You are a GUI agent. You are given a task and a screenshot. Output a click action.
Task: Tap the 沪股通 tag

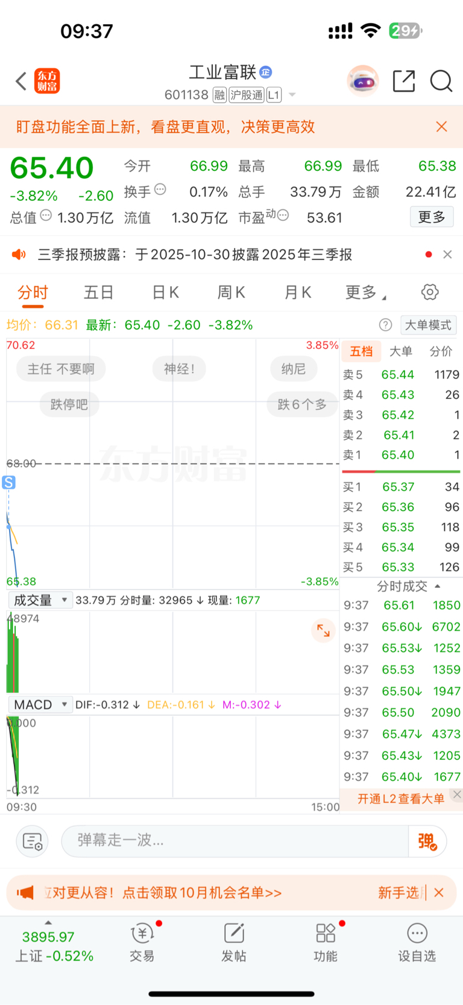pos(247,95)
